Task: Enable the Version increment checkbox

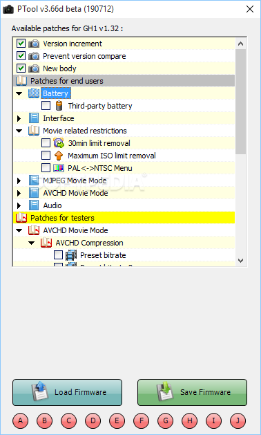Action: (x=21, y=44)
